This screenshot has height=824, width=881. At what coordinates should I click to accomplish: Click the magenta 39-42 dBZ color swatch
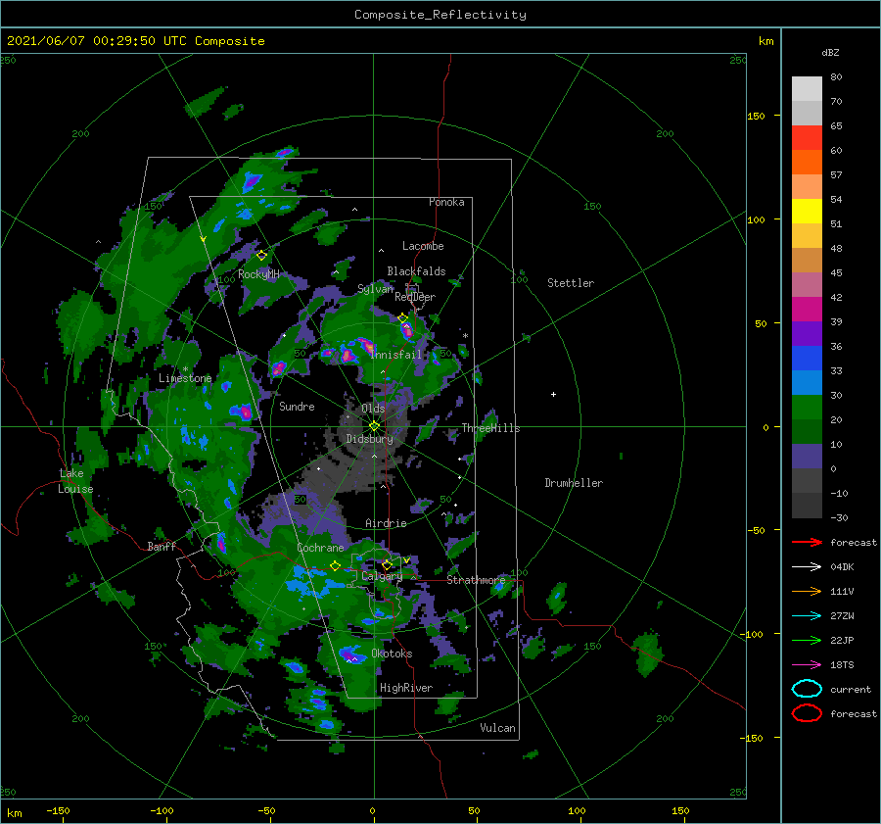point(807,310)
